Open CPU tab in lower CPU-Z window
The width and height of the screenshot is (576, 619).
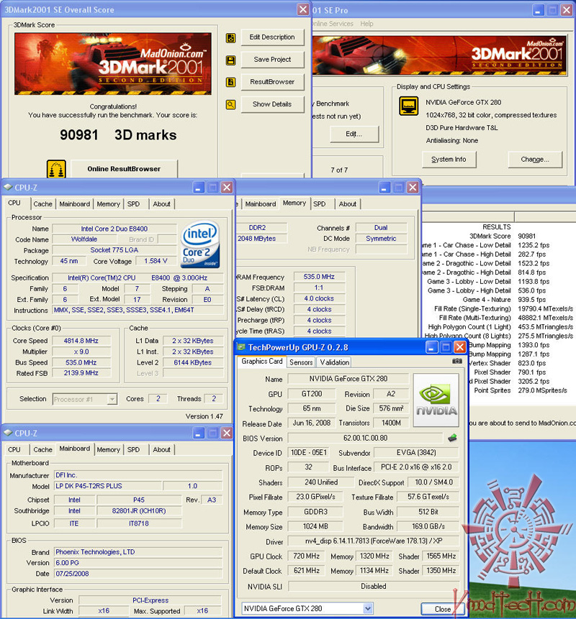coord(14,449)
